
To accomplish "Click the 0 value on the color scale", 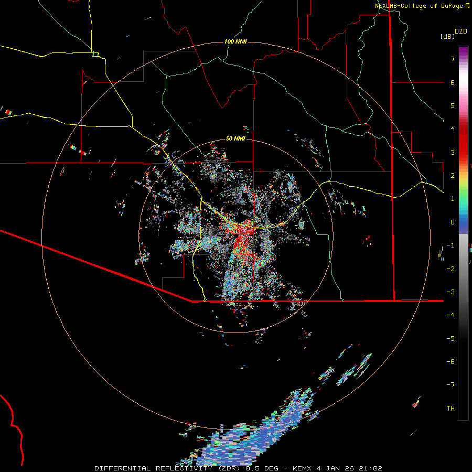I will [x=453, y=222].
